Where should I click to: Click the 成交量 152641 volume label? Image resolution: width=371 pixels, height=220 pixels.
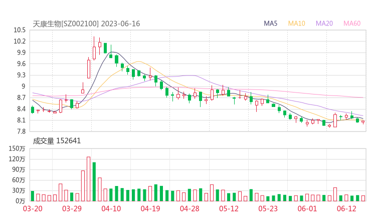[x=57, y=141]
